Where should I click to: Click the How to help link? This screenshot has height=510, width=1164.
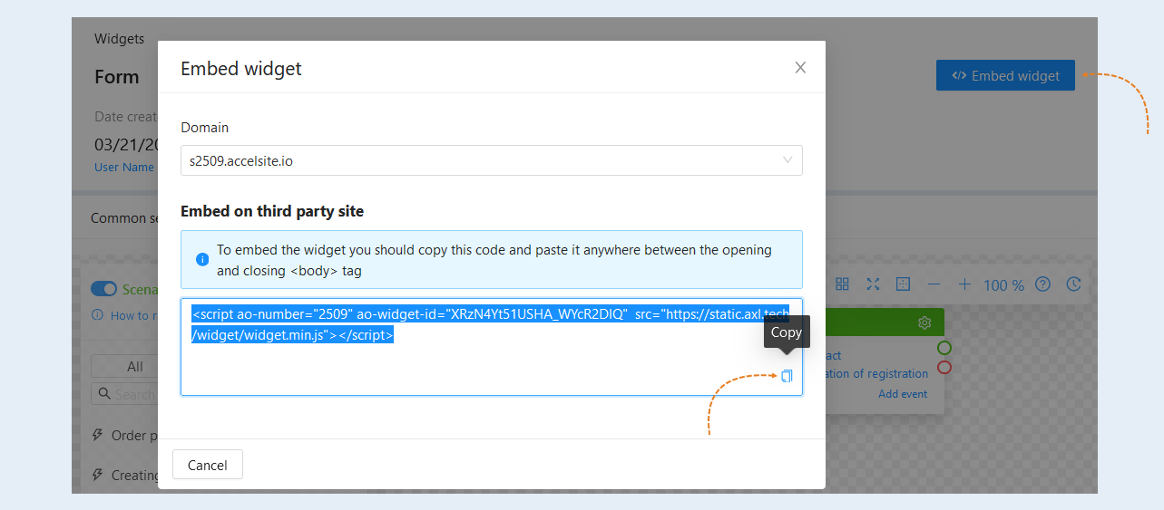[x=124, y=315]
